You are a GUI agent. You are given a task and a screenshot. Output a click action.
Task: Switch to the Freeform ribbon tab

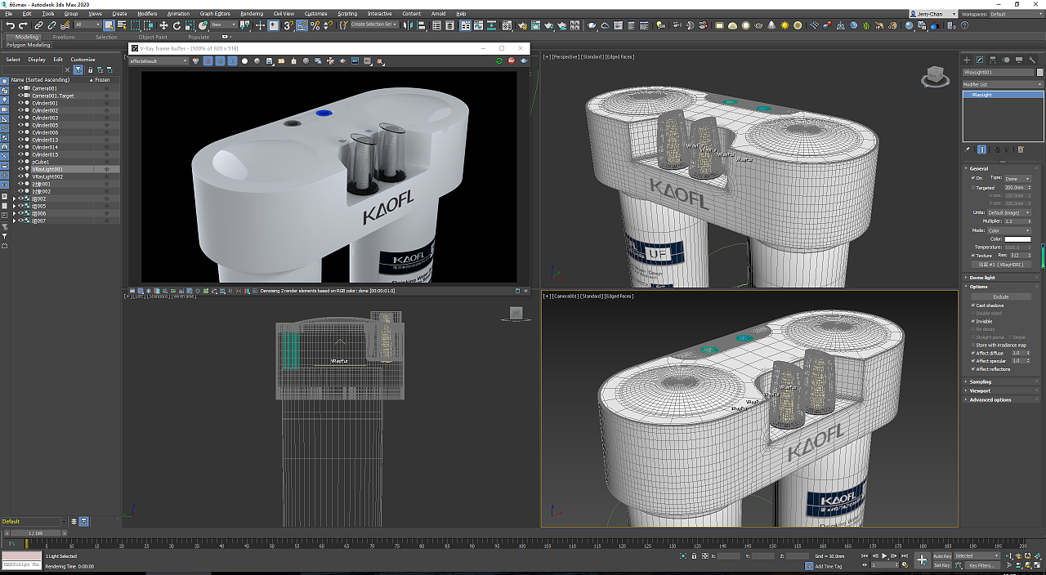pos(64,37)
